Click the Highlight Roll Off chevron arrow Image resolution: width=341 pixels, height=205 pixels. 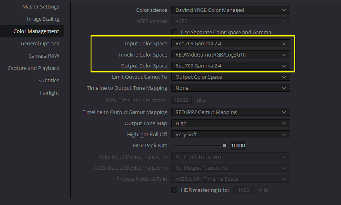[284, 135]
